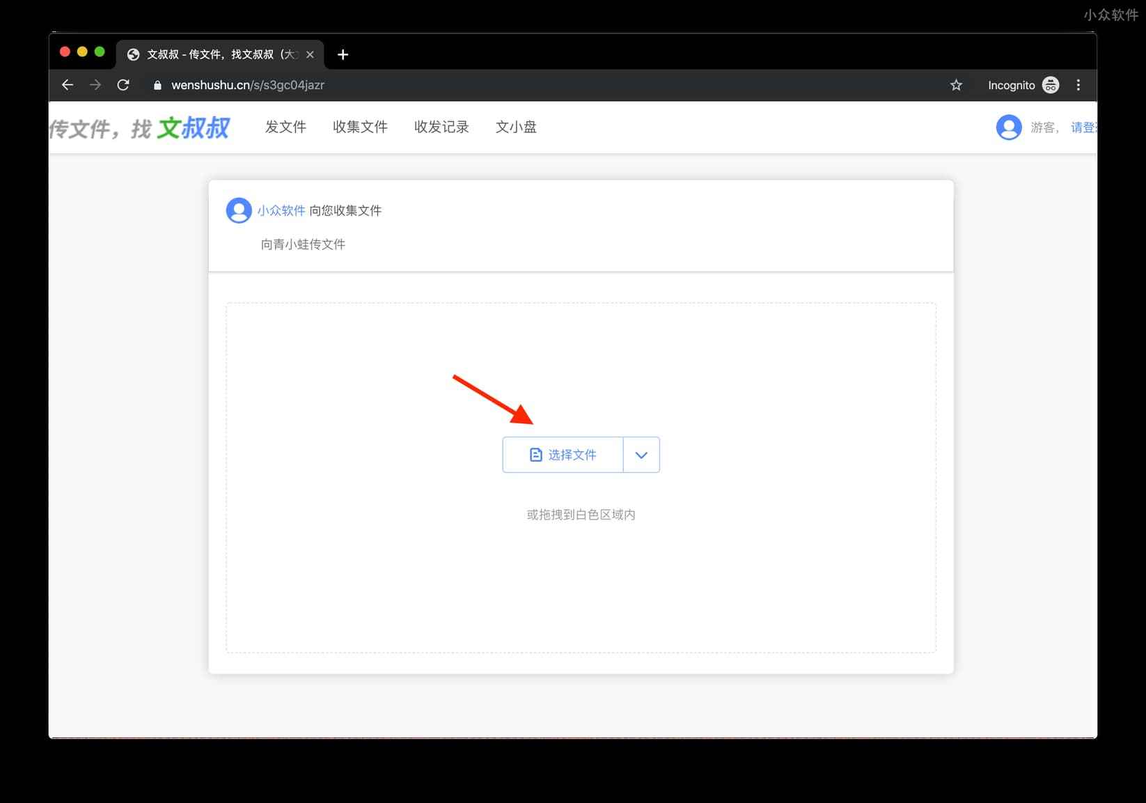This screenshot has height=803, width=1146.
Task: Close the 文叔叔 browser tab
Action: (311, 54)
